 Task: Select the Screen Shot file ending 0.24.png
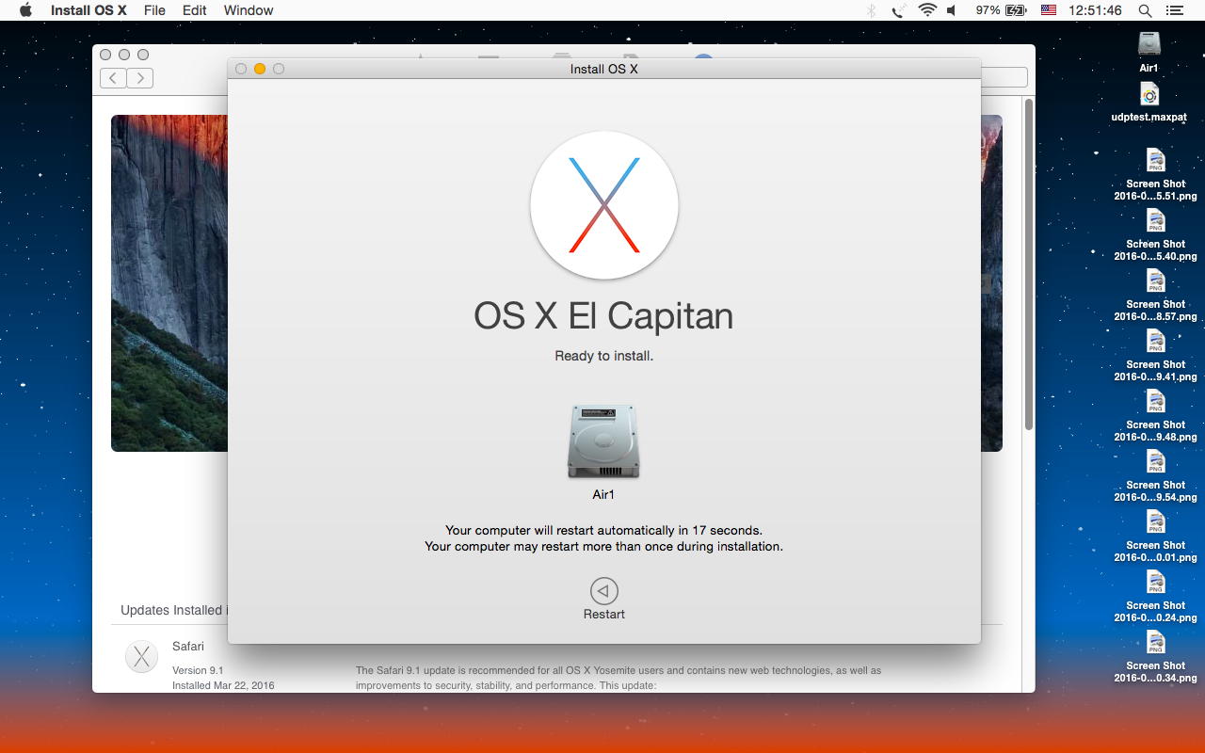pyautogui.click(x=1155, y=584)
